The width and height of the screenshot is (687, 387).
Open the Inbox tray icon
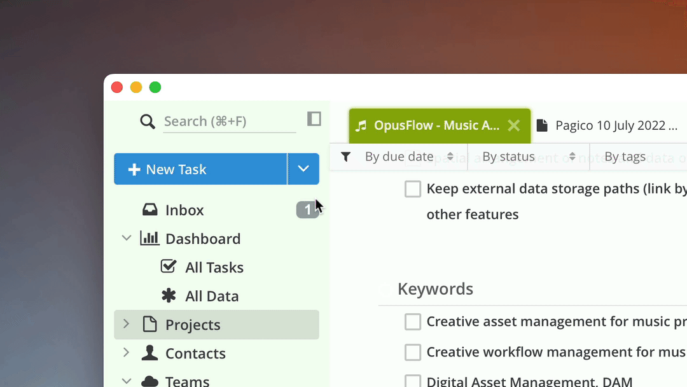coord(149,210)
